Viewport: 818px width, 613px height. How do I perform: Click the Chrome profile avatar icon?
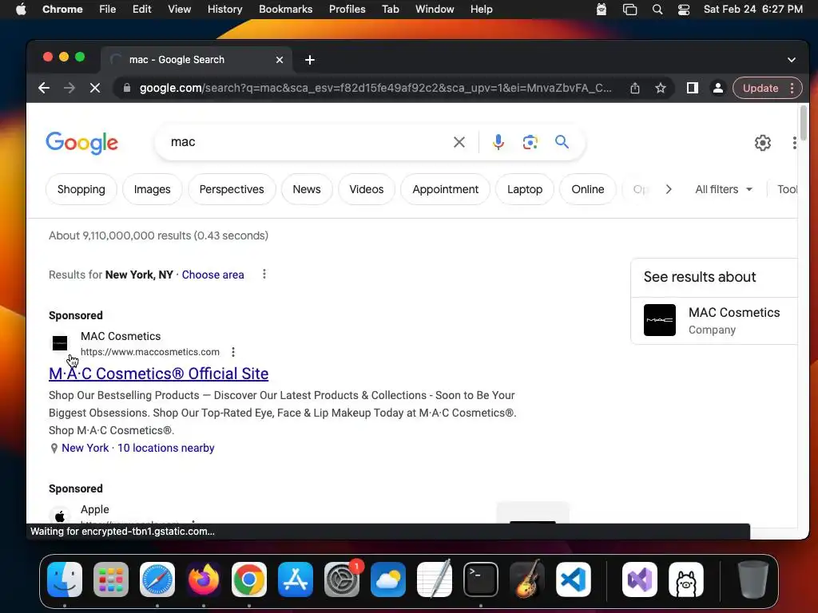(718, 88)
